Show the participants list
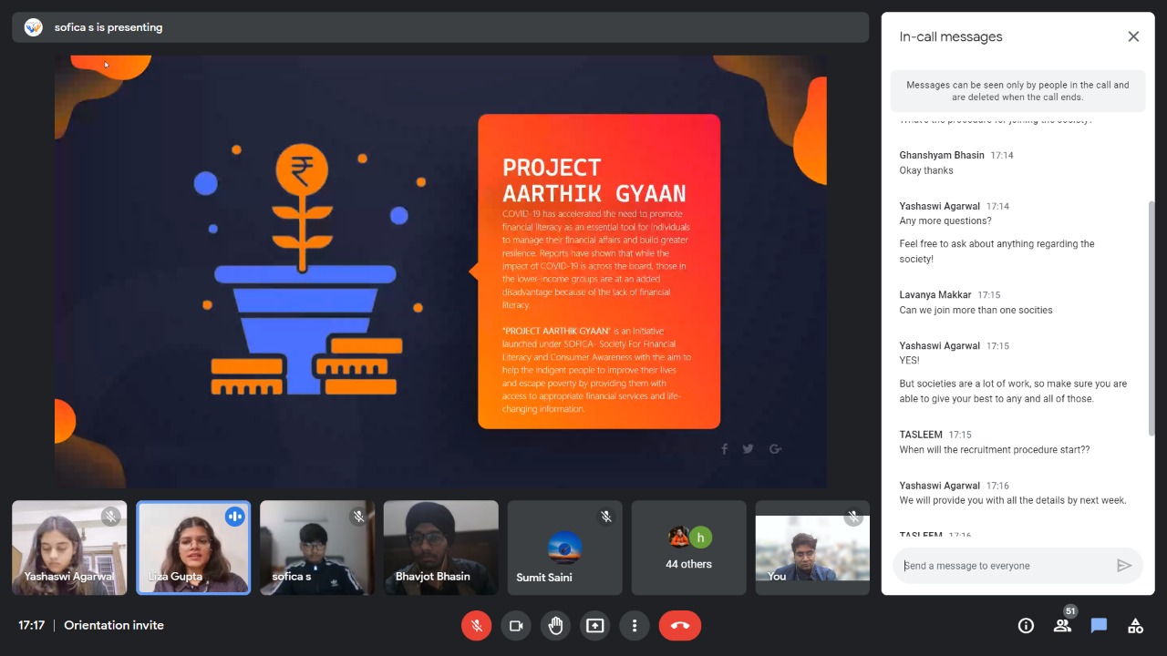Viewport: 1167px width, 656px height. (1062, 626)
